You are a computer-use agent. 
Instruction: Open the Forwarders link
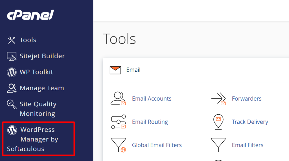coord(247,99)
